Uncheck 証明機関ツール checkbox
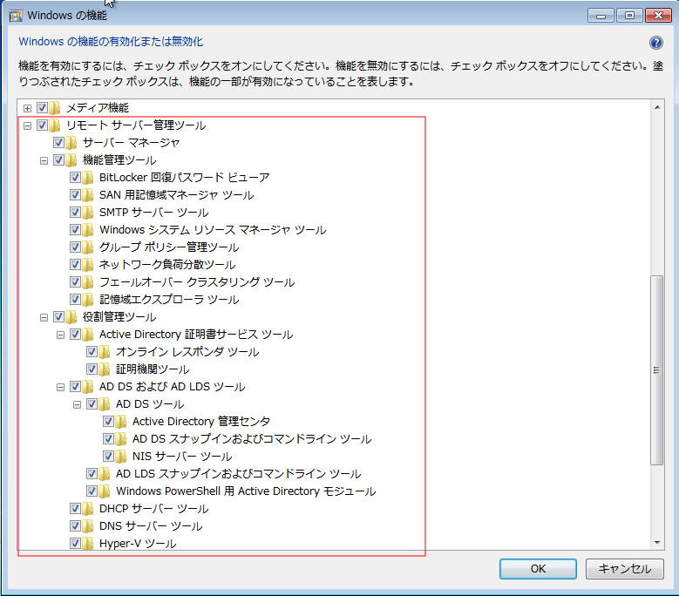This screenshot has width=679, height=596. pos(92,369)
